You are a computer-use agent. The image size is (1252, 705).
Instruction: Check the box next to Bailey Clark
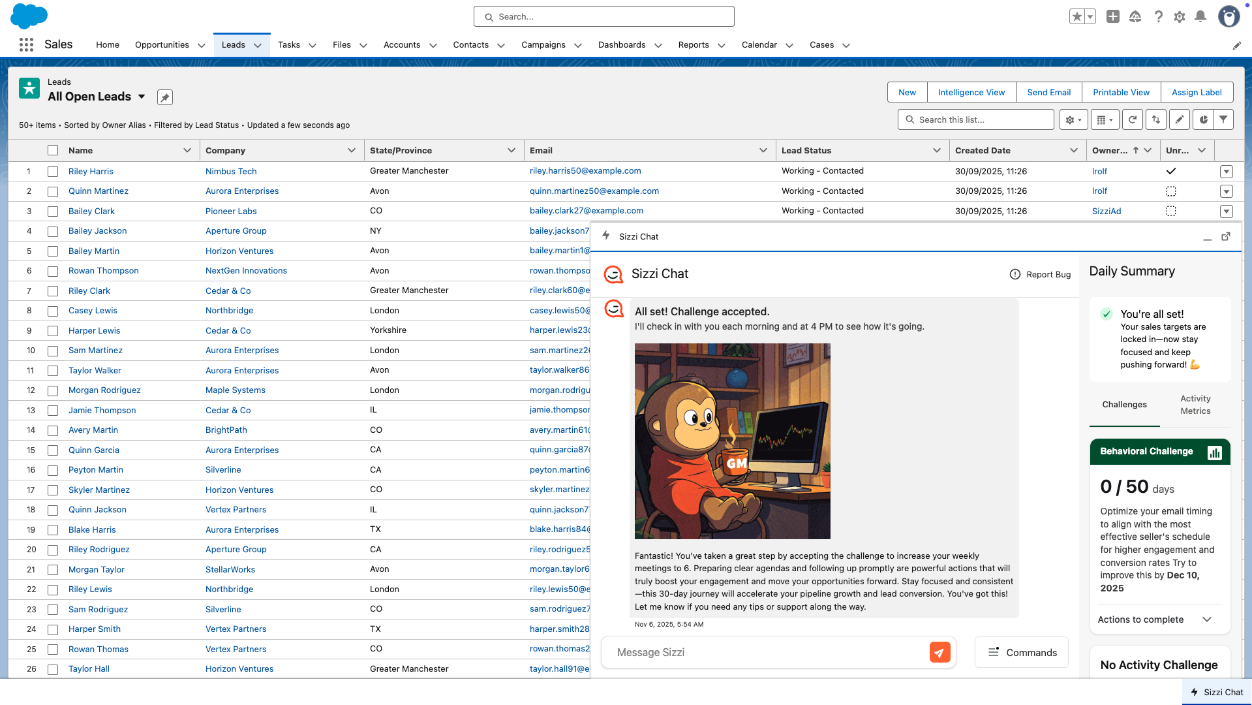click(53, 211)
